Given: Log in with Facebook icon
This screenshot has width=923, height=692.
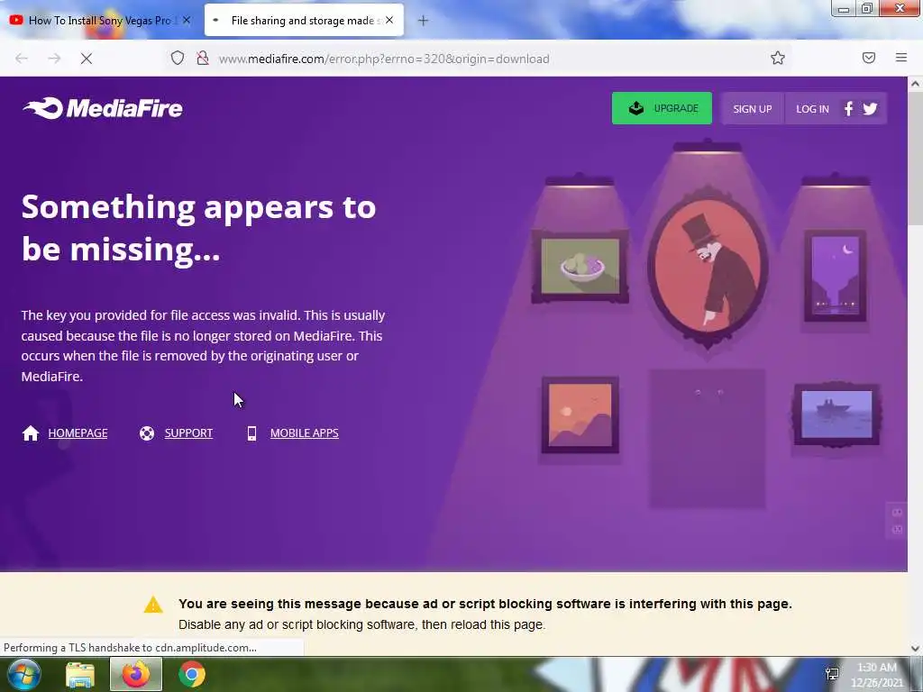Looking at the screenshot, I should click(848, 109).
